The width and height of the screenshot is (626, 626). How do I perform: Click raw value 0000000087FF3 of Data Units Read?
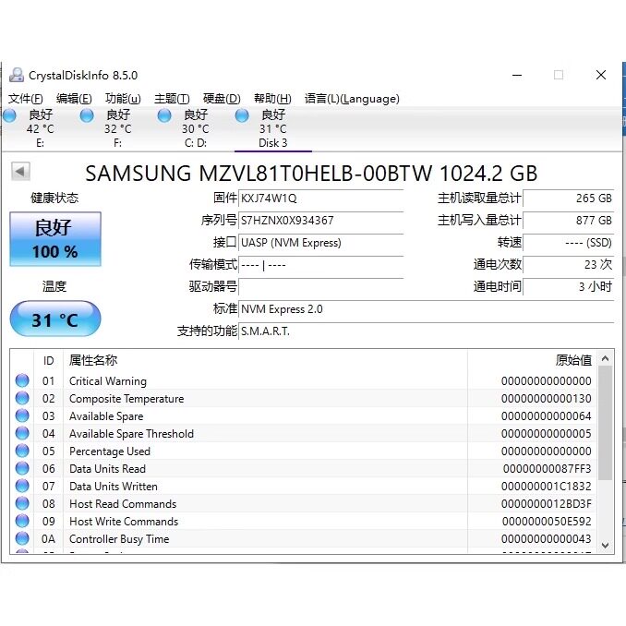tap(547, 469)
